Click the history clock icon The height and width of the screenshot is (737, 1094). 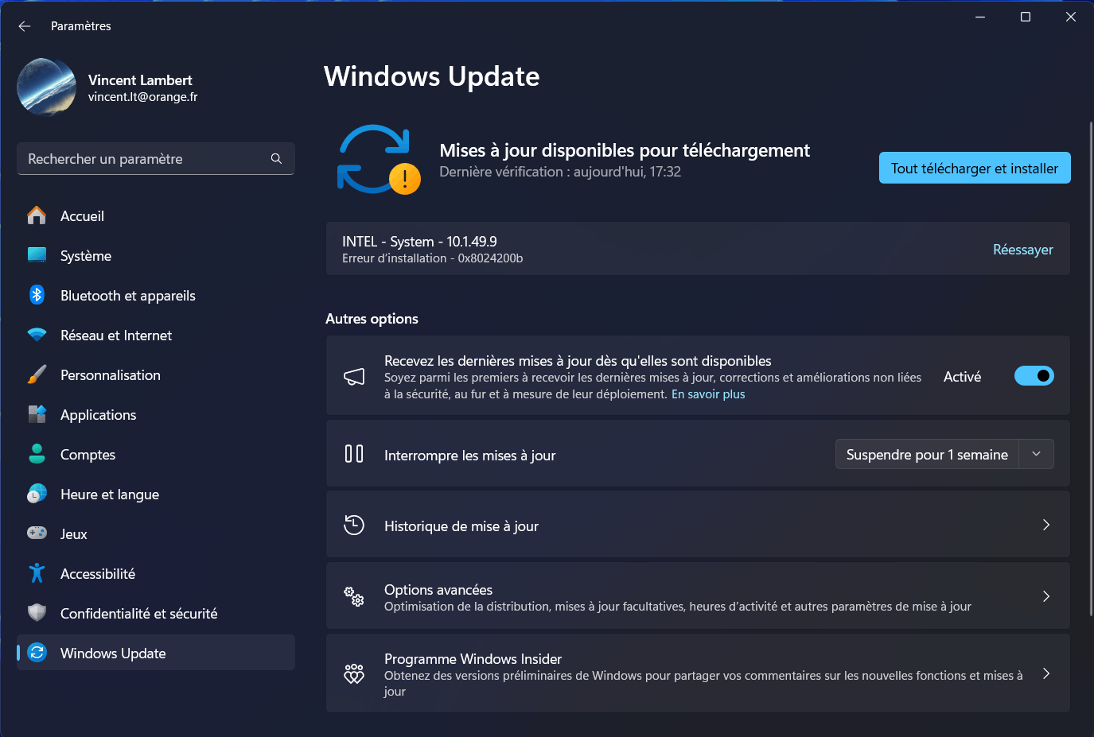coord(354,525)
